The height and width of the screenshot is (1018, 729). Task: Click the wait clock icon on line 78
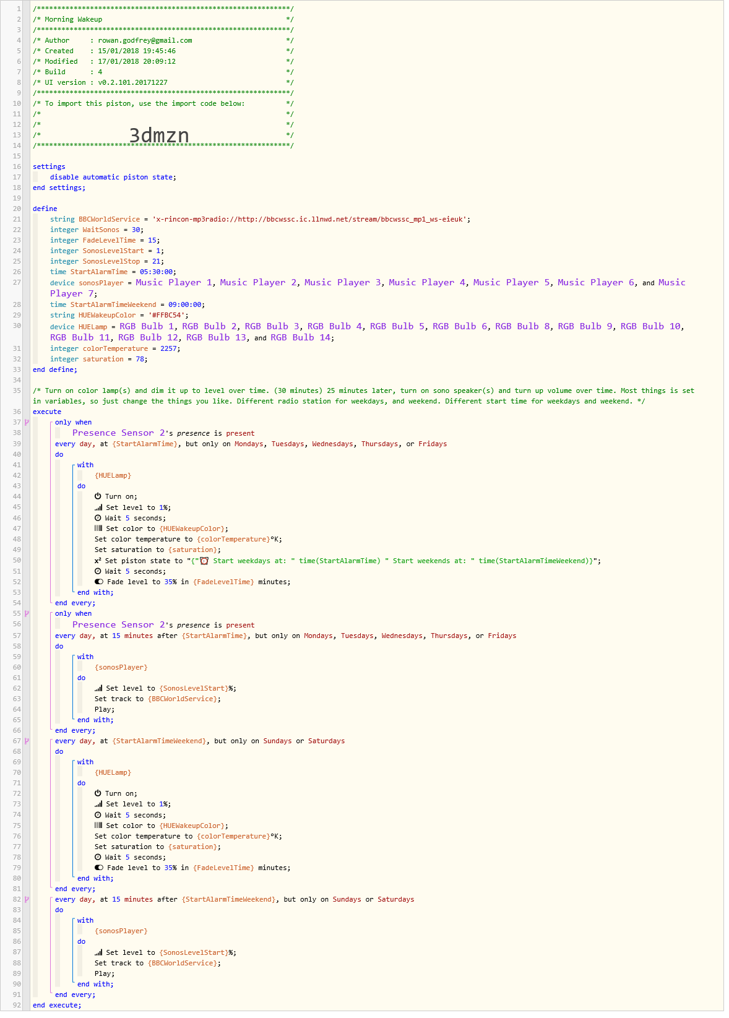98,857
